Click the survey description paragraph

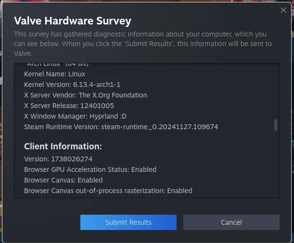[x=143, y=44]
